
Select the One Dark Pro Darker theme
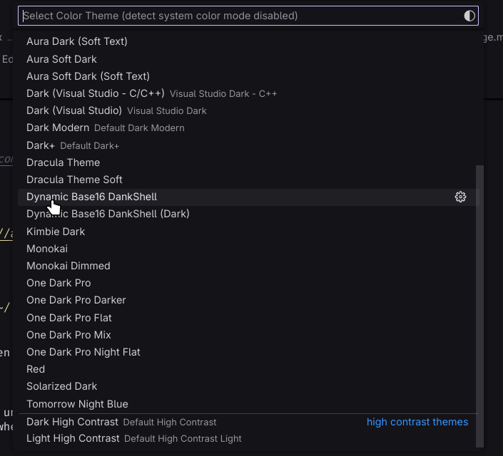coord(76,300)
